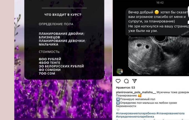This screenshot has width=189, height=120.
Task: Click the 'ЧТО ВХОДИТ В КУРС?' heading
Action: (x=63, y=15)
